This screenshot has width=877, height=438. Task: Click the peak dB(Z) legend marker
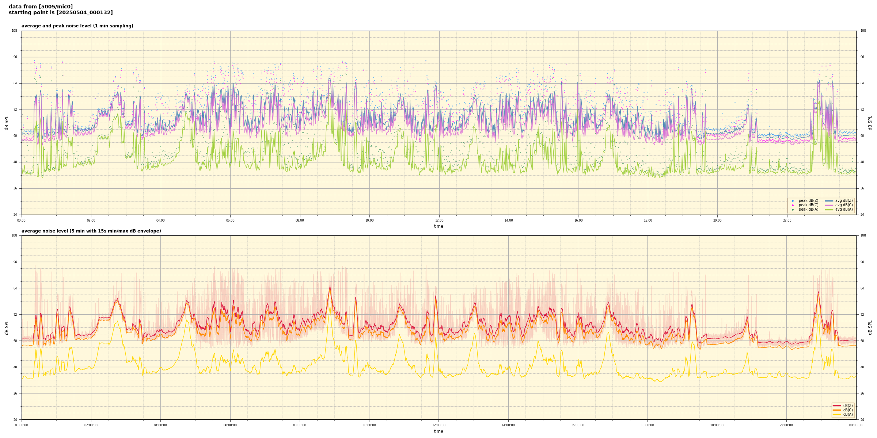click(793, 201)
